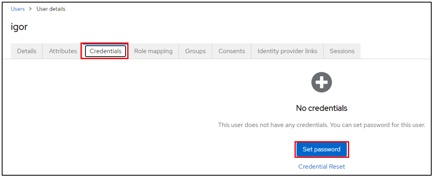The height and width of the screenshot is (177, 433).
Task: Click the User details breadcrumb item
Action: click(51, 9)
